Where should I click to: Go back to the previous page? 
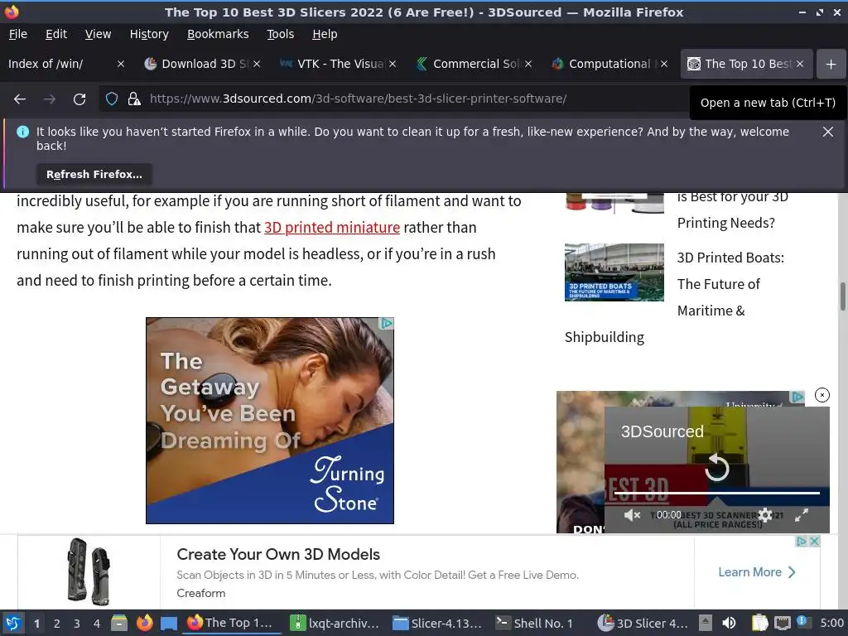point(20,99)
